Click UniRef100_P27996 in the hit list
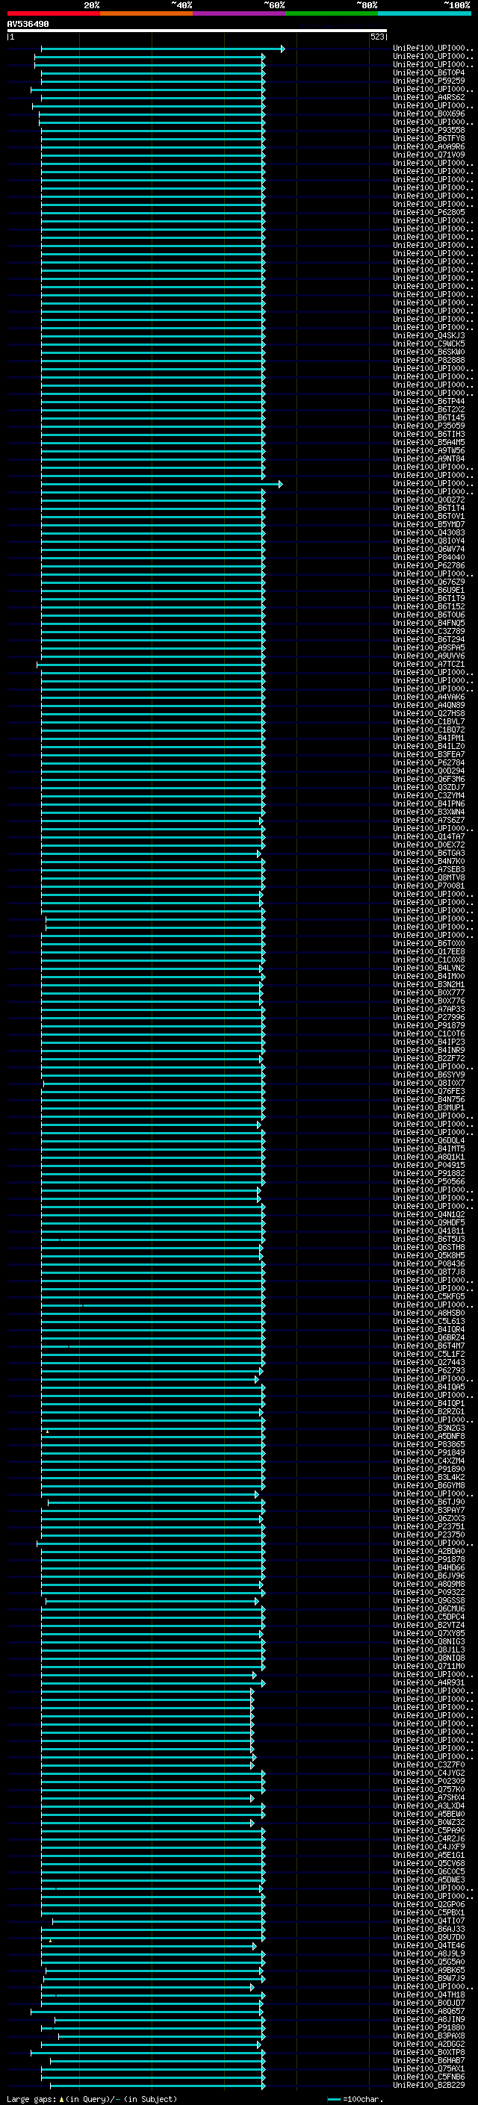 pos(429,1017)
